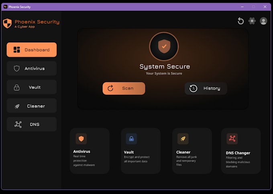Minimize the Phoenix Security window
The image size is (273, 194).
242,7
